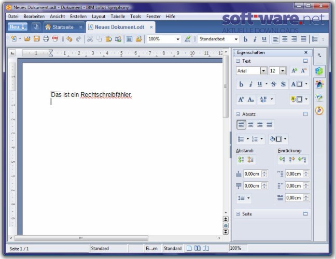Screen dimensions: 335x259
Task: Export as PDF from the toolbar
Action: tap(55, 39)
